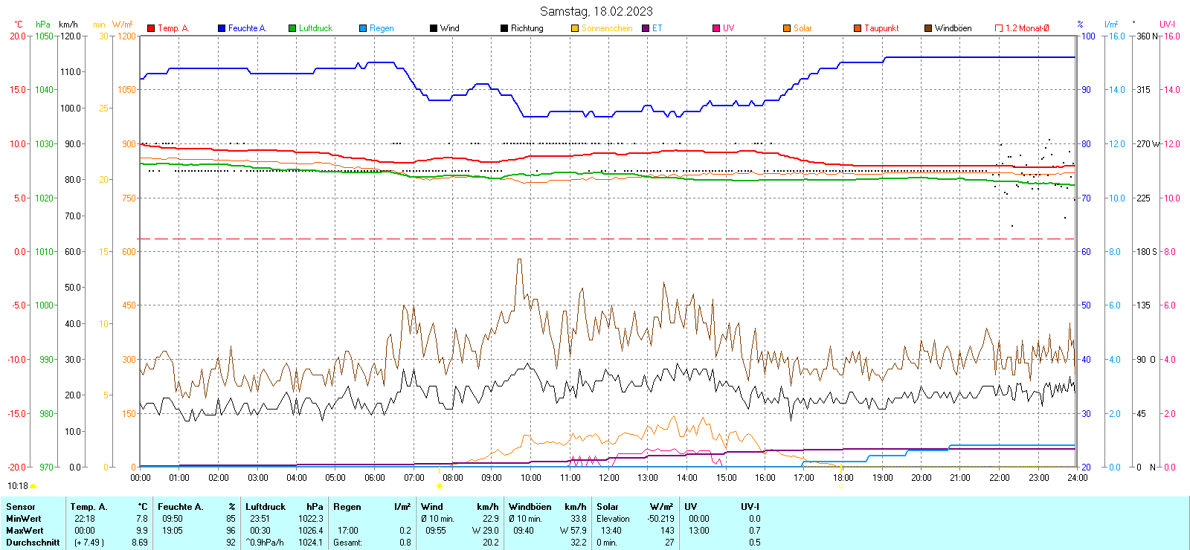Click the Richtung legend entry
This screenshot has width=1190, height=550.
pos(527,28)
